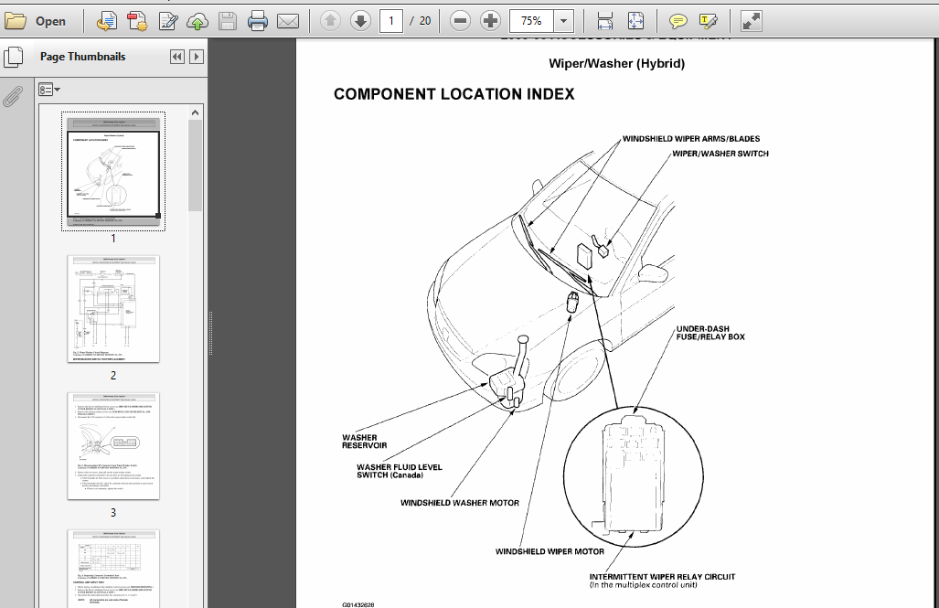This screenshot has width=939, height=608.
Task: Click the Read mode expand icon
Action: point(751,22)
